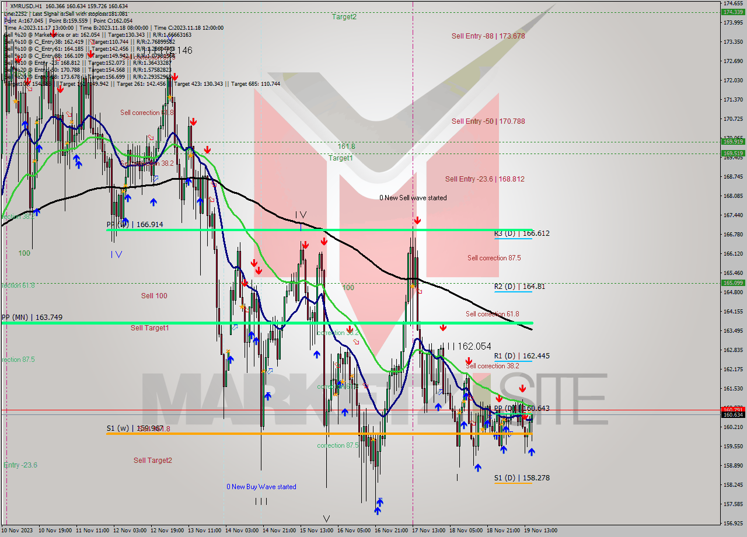Click the green Target2 label
The height and width of the screenshot is (537, 747).
tap(344, 17)
